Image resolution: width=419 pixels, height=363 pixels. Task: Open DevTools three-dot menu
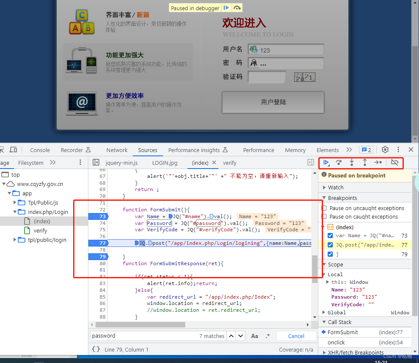click(398, 150)
